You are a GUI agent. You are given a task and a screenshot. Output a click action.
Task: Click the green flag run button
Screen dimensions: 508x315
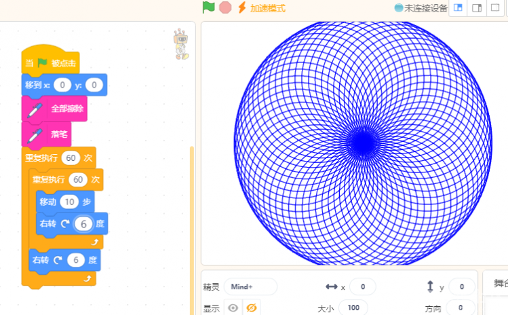208,7
